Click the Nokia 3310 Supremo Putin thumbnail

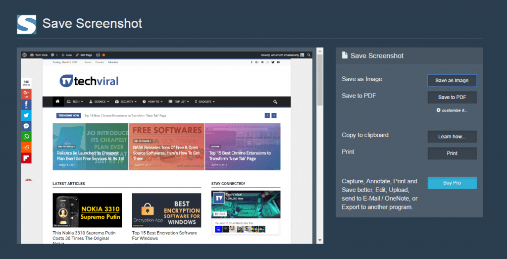87,210
